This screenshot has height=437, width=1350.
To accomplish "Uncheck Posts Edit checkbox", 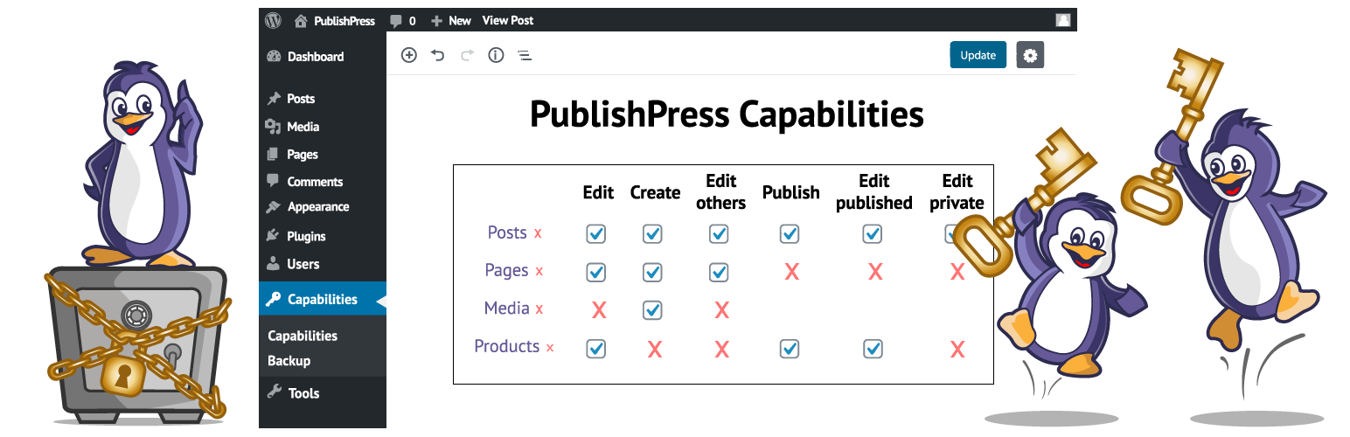I will 596,233.
